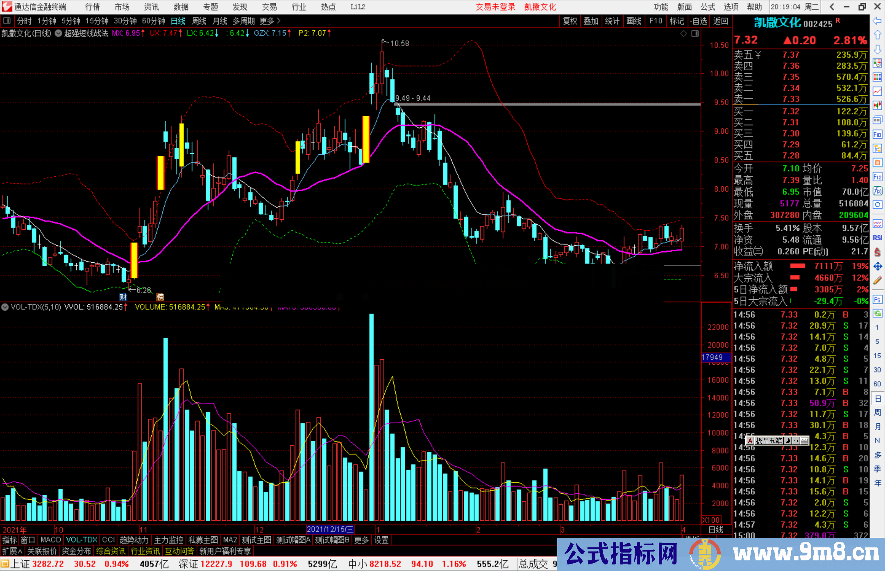Click the 2021/12/15 date marker on timeline
The image size is (885, 571).
pos(330,529)
